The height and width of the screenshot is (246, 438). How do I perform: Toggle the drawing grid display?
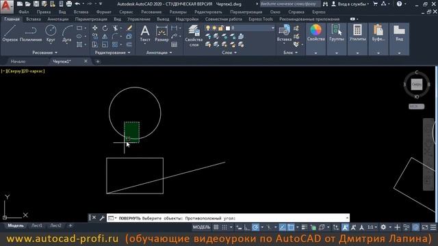(216, 228)
